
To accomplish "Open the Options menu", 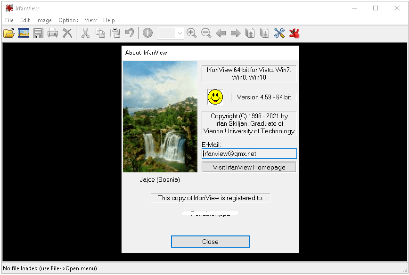I will click(68, 20).
